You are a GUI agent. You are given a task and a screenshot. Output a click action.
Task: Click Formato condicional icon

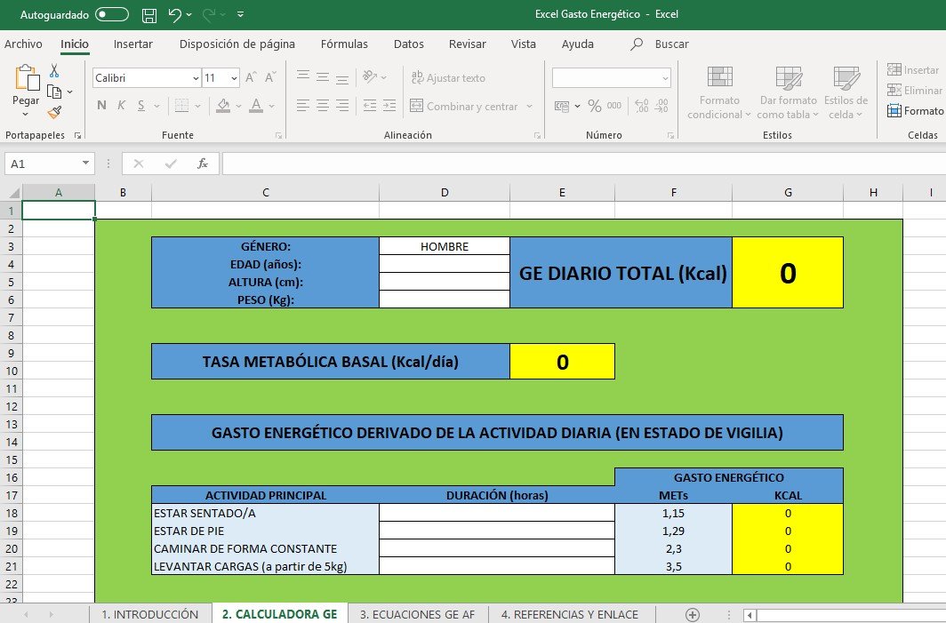[x=720, y=77]
